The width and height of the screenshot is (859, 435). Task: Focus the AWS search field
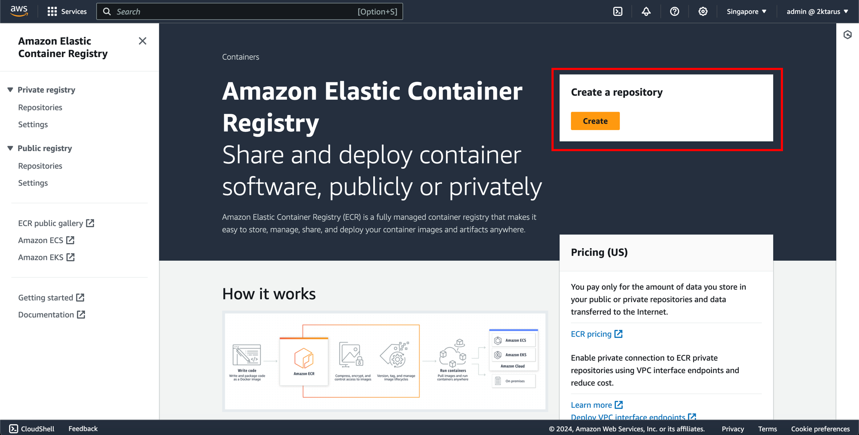[250, 12]
